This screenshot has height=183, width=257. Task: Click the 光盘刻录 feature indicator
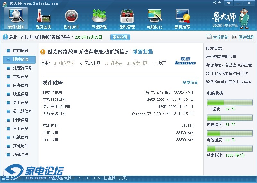coord(137,63)
